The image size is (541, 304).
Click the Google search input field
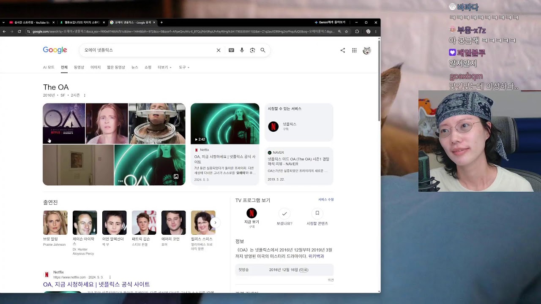(x=148, y=50)
